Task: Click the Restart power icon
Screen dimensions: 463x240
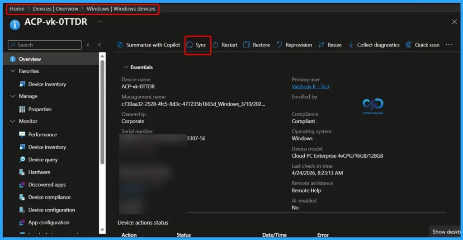Action: (216, 45)
